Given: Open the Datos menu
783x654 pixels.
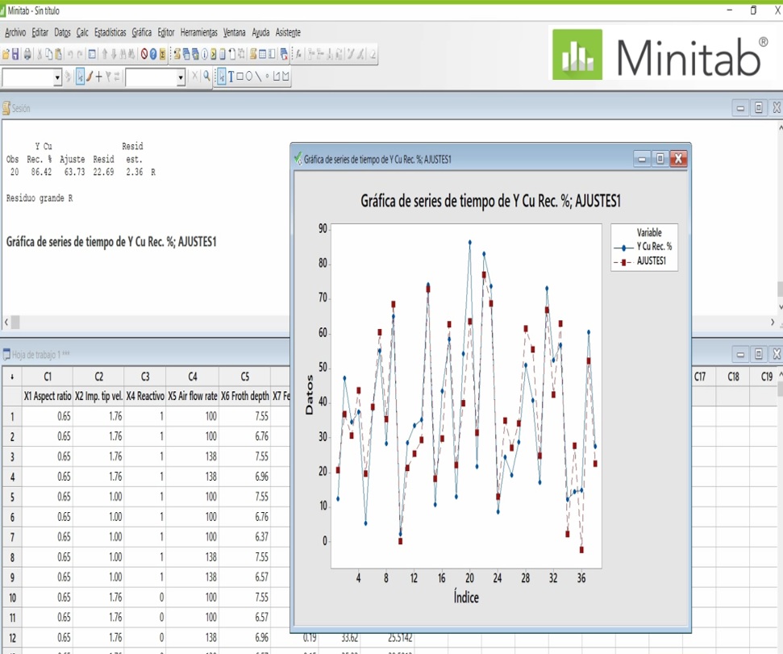Looking at the screenshot, I should point(62,32).
